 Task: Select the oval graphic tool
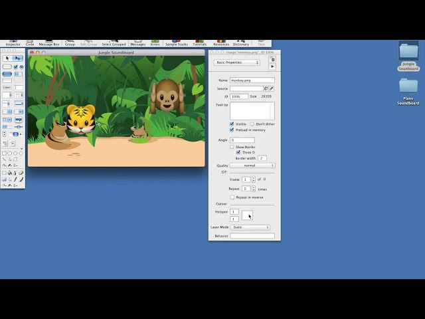(15, 154)
